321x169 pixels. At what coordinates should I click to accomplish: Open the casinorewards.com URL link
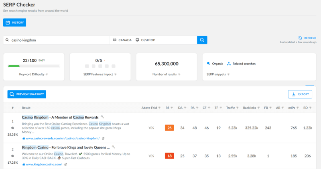click(x=63, y=138)
